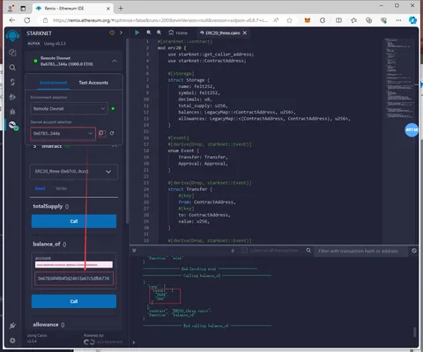Screen dimensions: 423x352
Task: Click the terminal vertical scrollbar
Action: click(x=414, y=332)
